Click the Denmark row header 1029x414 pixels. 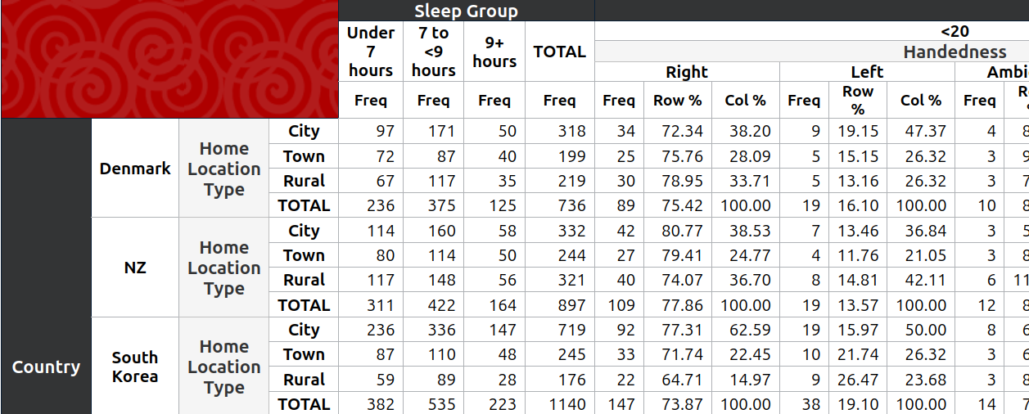[x=135, y=168]
